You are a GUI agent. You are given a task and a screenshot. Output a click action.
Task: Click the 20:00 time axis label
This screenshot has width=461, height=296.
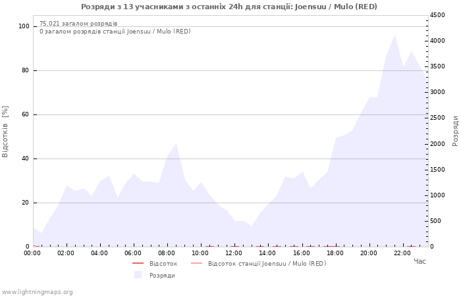tap(369, 253)
